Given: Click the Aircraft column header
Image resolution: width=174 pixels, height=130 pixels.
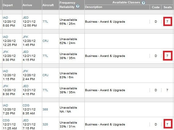Looking at the screenshot, I should point(48,5).
